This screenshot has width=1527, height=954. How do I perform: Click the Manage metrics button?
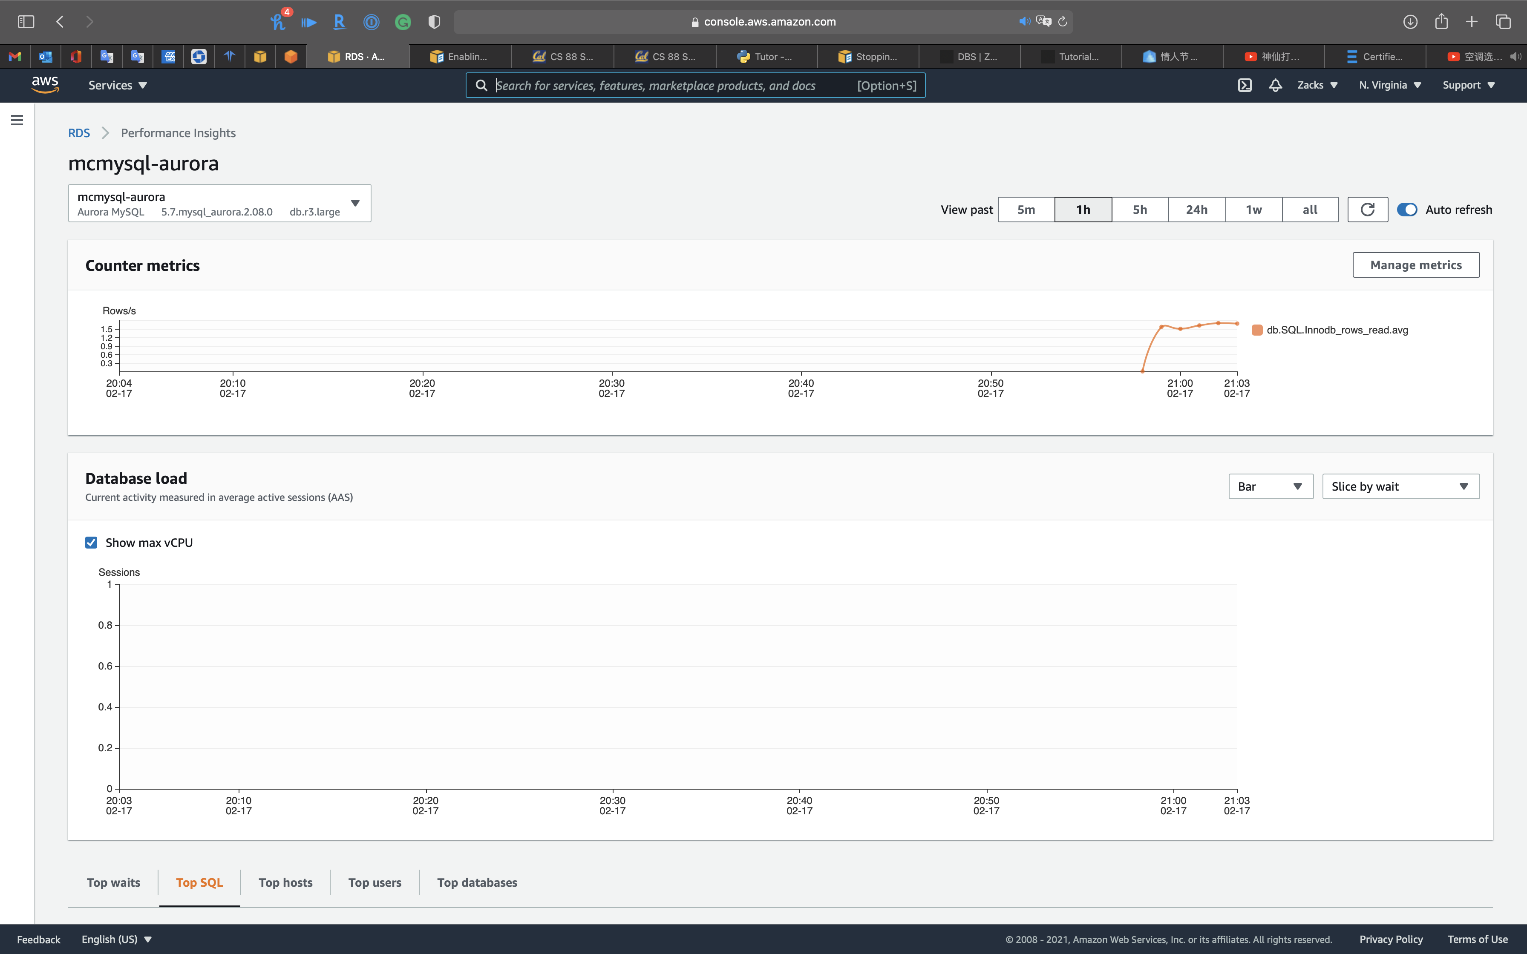[1415, 265]
